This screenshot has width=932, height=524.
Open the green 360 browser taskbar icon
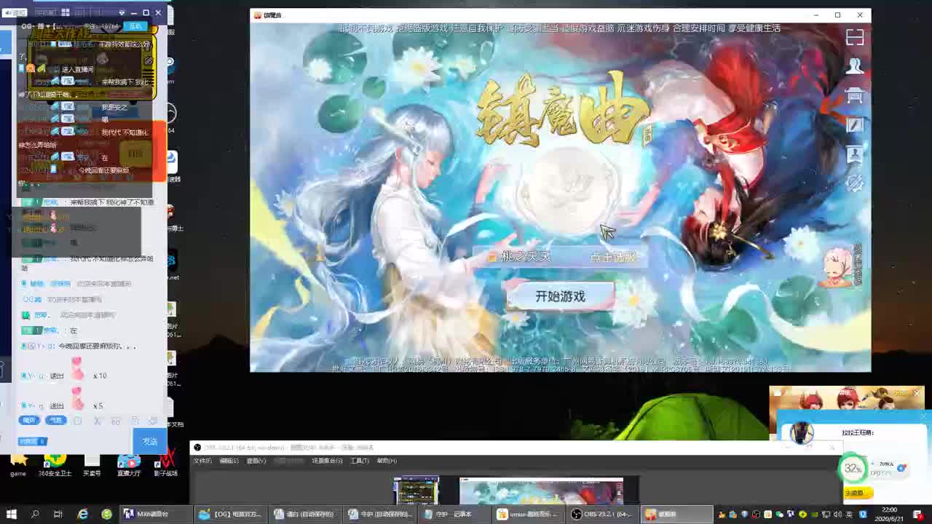[x=107, y=514]
